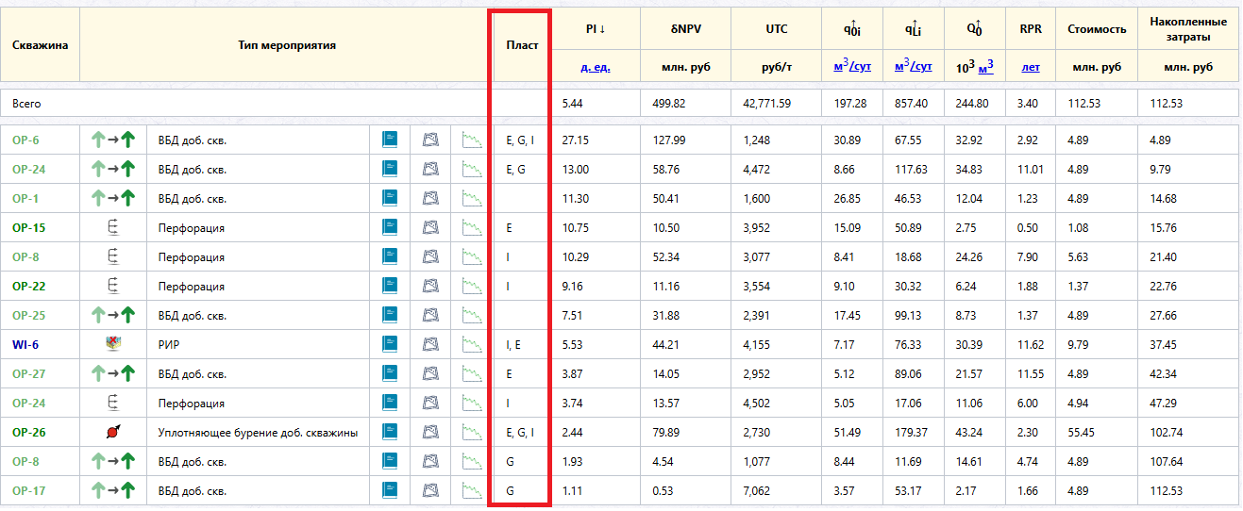Screen dimensions: 1243x511
Task: Show the decline chart icon for OP-1
Action: pyautogui.click(x=471, y=198)
